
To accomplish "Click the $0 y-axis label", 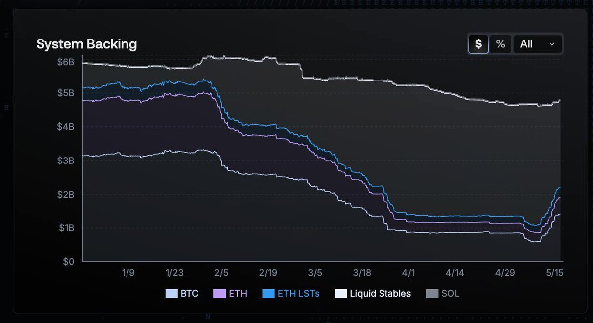I will (x=69, y=261).
